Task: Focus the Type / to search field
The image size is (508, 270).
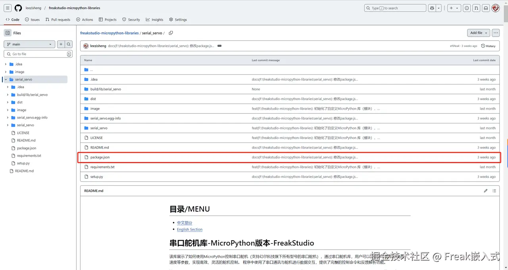Action: click(x=395, y=8)
